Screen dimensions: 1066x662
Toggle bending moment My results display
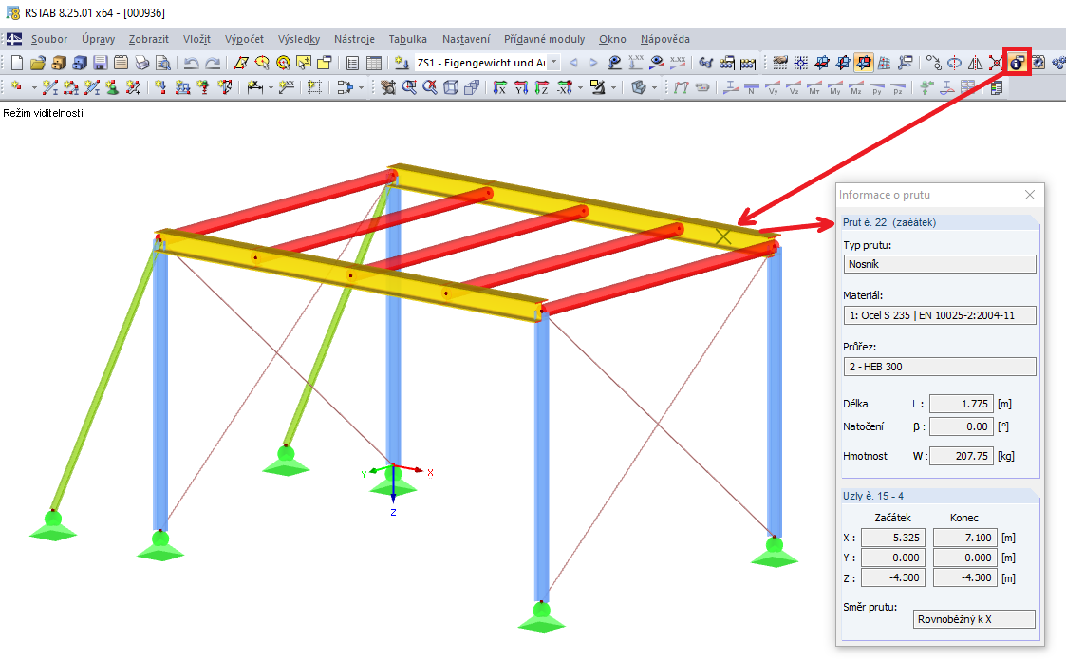pyautogui.click(x=834, y=87)
